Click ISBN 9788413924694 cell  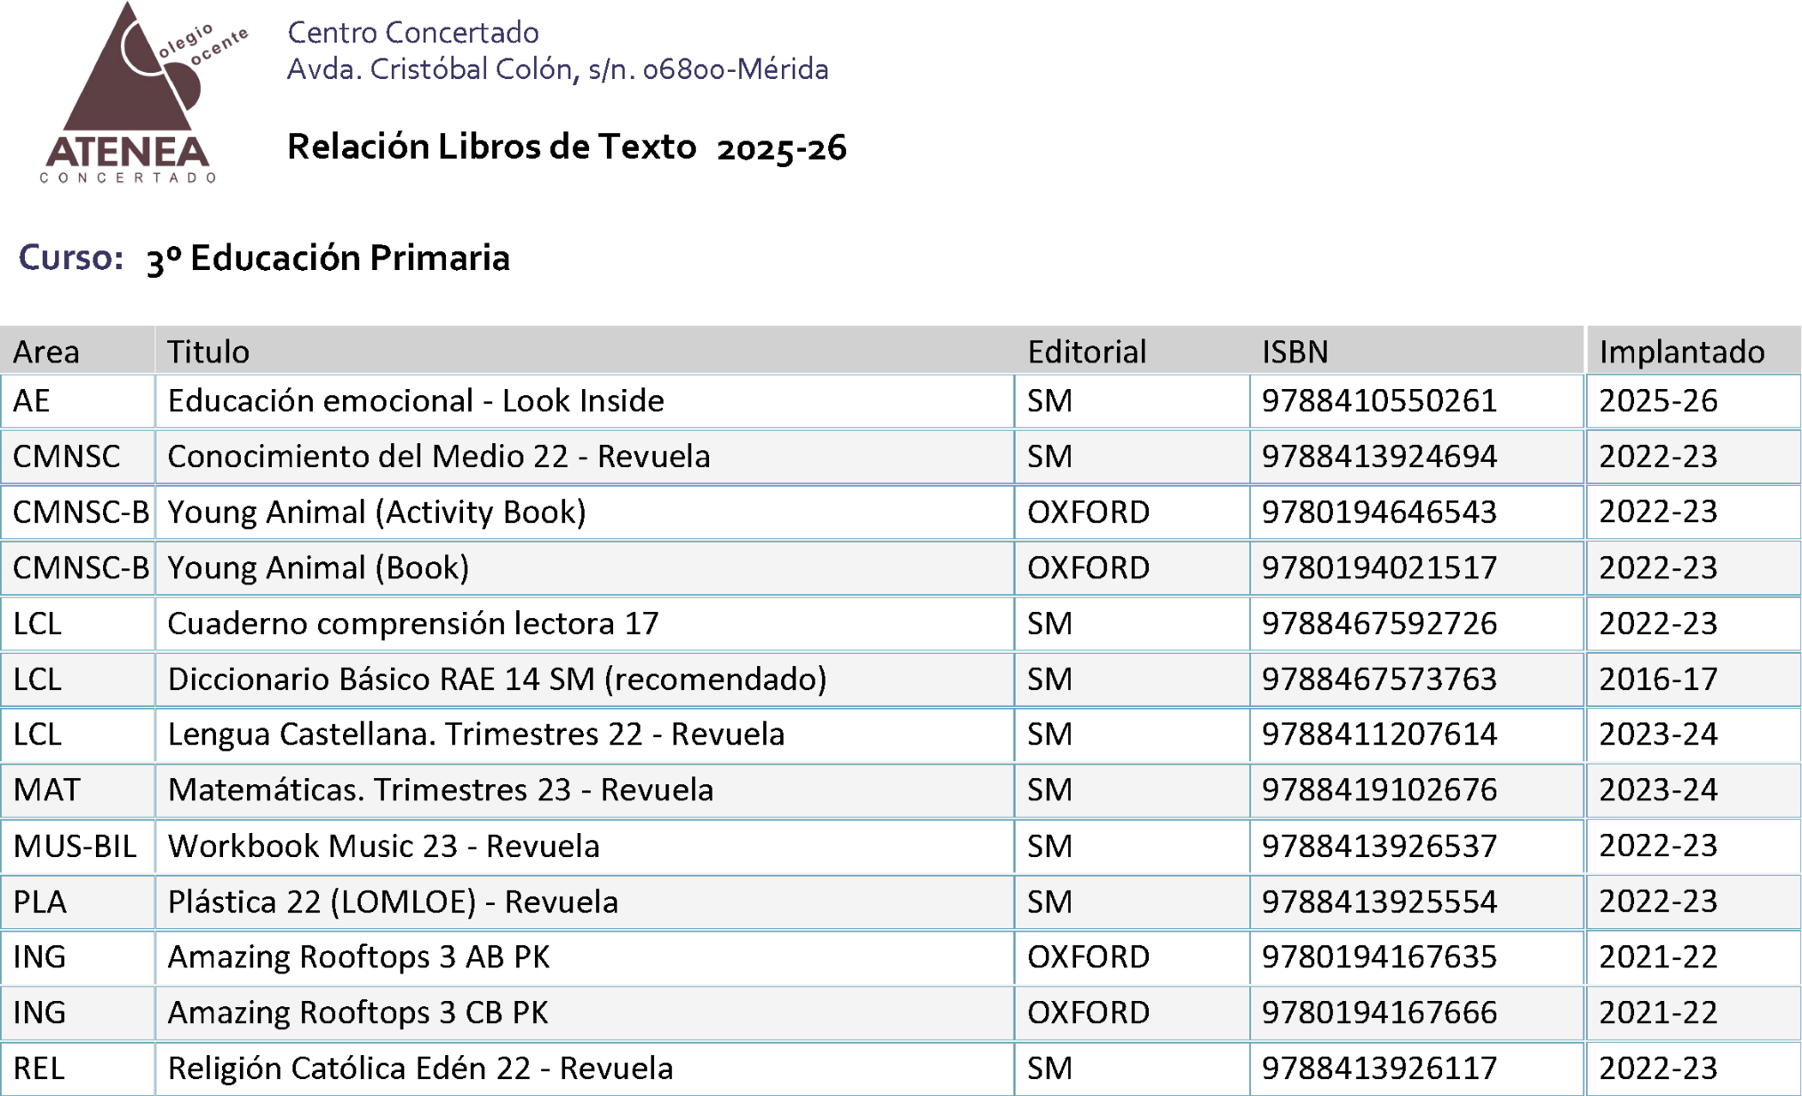(x=1379, y=457)
